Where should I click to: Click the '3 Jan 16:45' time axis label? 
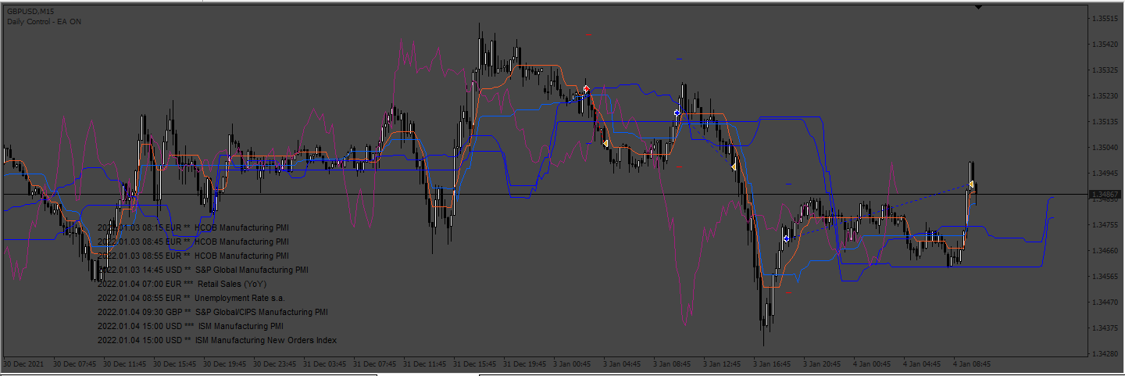coord(773,363)
